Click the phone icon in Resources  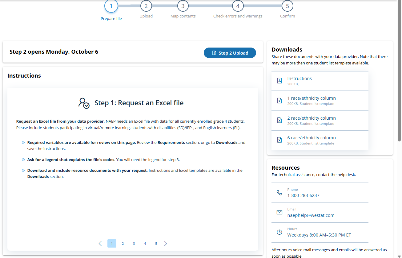279,193
